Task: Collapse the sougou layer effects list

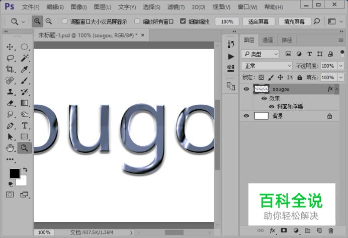Action: pyautogui.click(x=336, y=89)
